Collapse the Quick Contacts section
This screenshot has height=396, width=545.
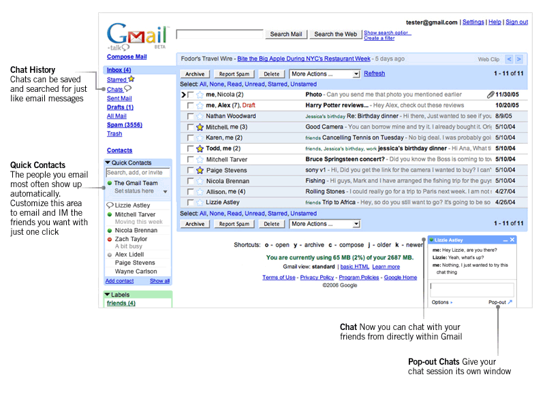pos(108,163)
